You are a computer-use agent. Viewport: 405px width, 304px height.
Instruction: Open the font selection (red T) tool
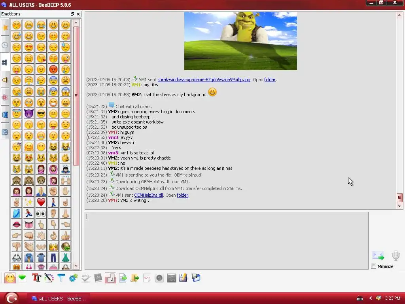[x=36, y=278]
